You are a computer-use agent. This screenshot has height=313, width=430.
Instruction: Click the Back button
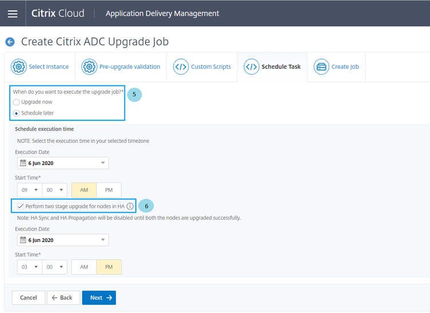(x=63, y=298)
